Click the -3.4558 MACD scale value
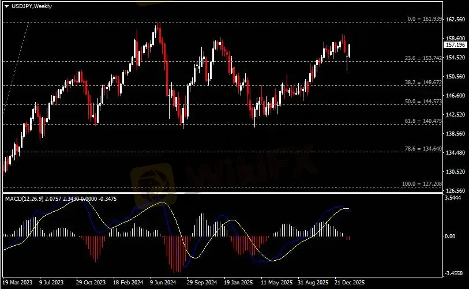 click(456, 273)
